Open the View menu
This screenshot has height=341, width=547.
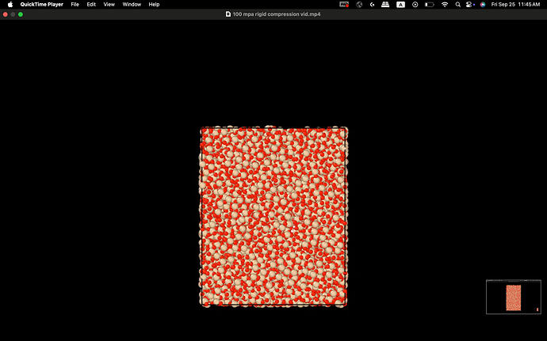(x=109, y=5)
